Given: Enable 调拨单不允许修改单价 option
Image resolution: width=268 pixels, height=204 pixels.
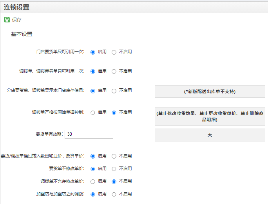Looking at the screenshot, I should click(x=92, y=182).
